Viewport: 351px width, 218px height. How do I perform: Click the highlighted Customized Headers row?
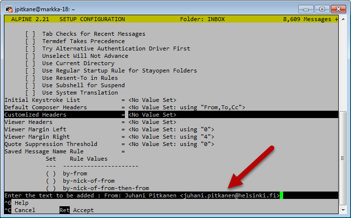[171, 115]
